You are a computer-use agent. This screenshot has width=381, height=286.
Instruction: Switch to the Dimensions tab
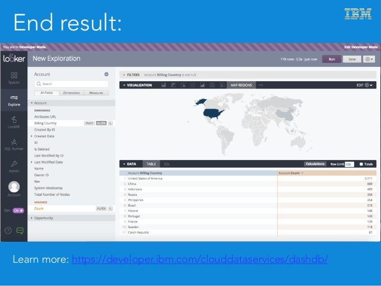[71, 93]
